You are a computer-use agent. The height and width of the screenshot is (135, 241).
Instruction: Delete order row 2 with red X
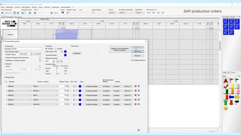coord(136,86)
